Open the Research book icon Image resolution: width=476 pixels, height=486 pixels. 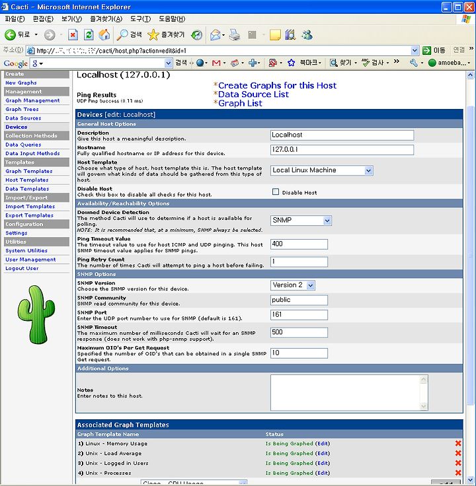[290, 35]
